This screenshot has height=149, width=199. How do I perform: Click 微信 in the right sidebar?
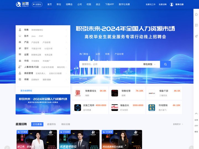[196, 132]
